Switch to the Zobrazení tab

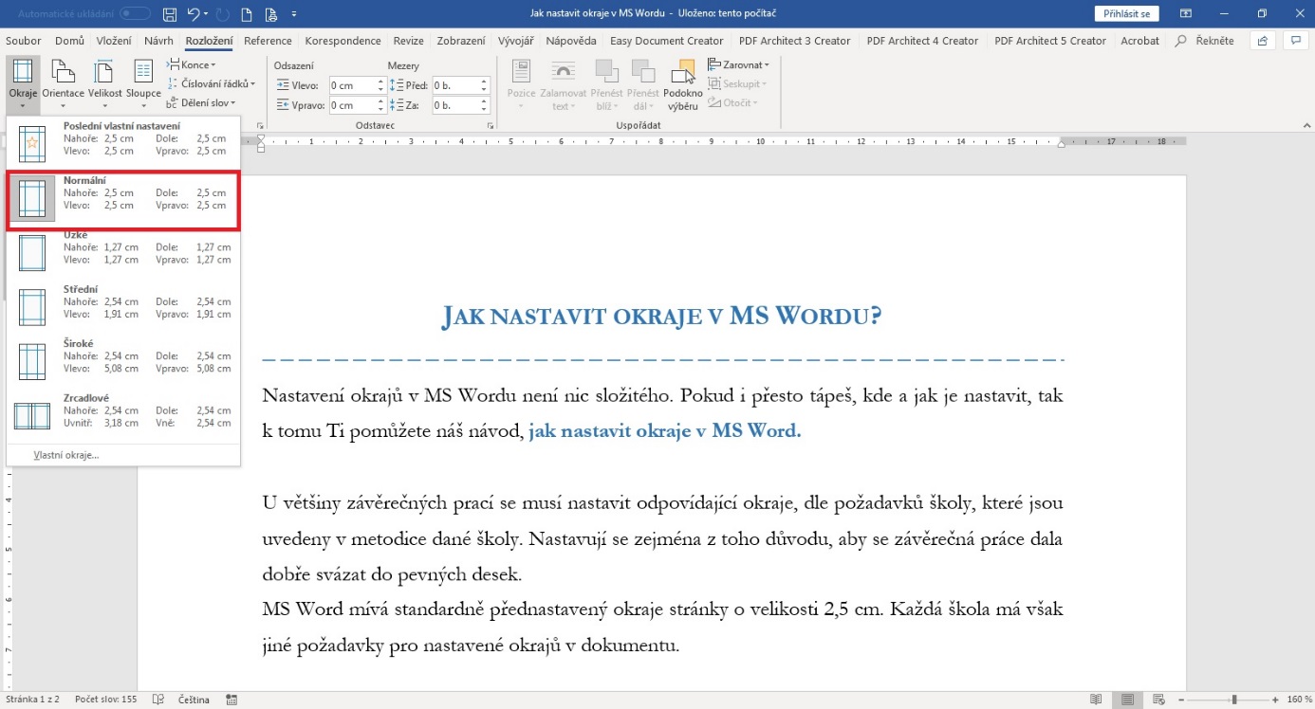(x=461, y=41)
